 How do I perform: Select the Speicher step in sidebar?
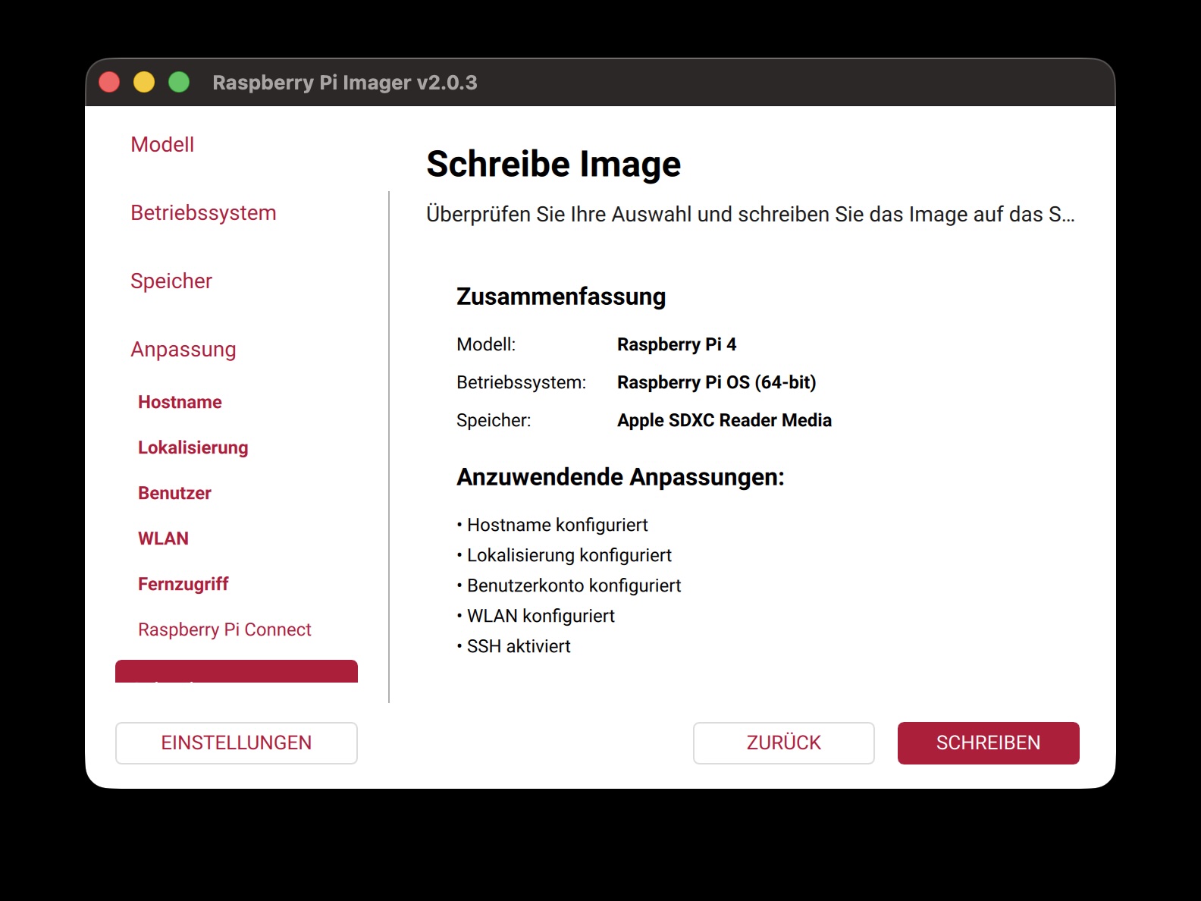(x=171, y=281)
